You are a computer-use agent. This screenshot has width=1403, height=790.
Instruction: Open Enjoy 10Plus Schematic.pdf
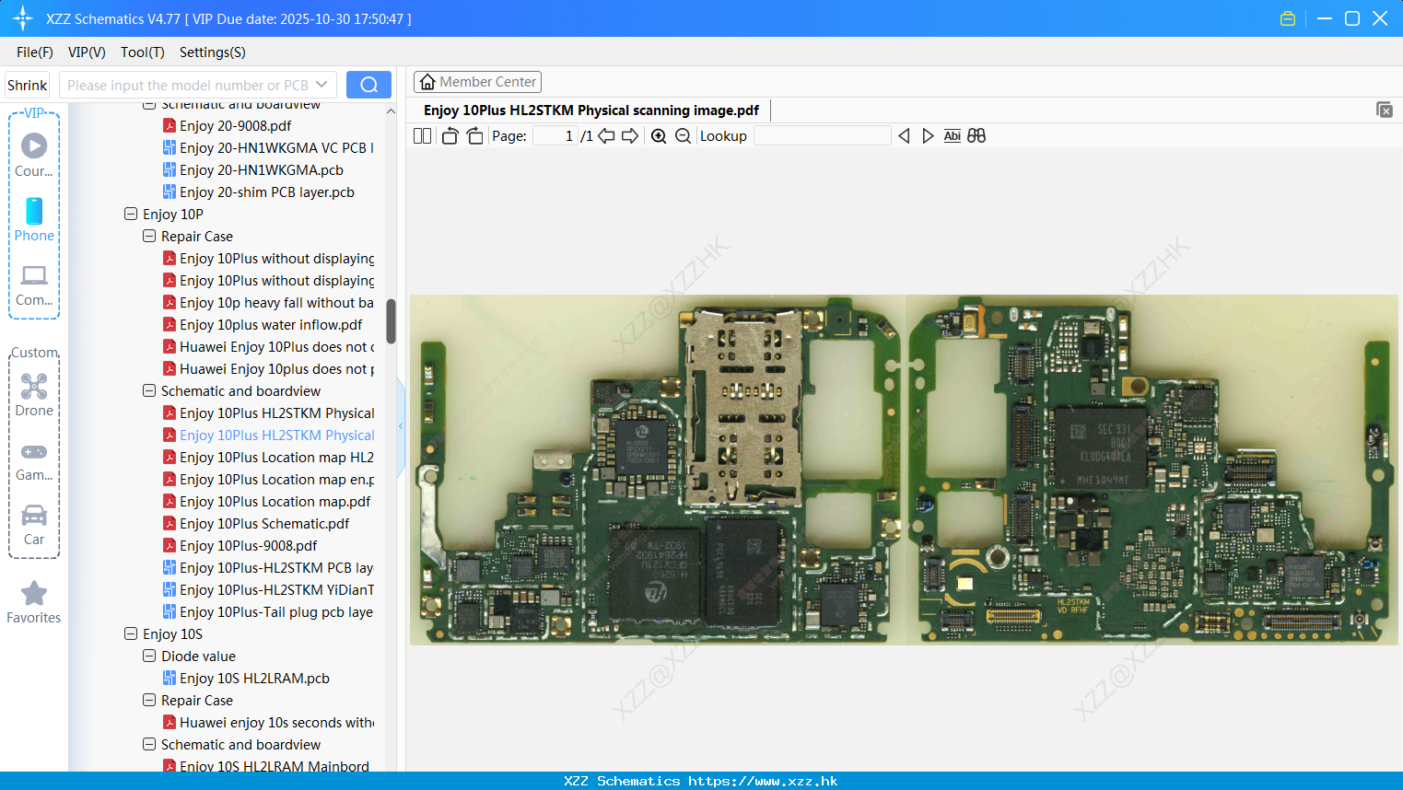264,523
